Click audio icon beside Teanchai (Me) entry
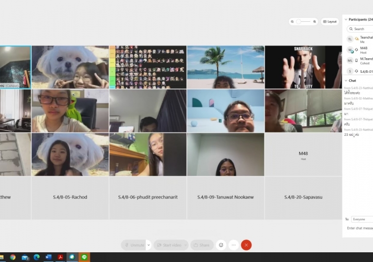373x262 pixels. pos(356,39)
